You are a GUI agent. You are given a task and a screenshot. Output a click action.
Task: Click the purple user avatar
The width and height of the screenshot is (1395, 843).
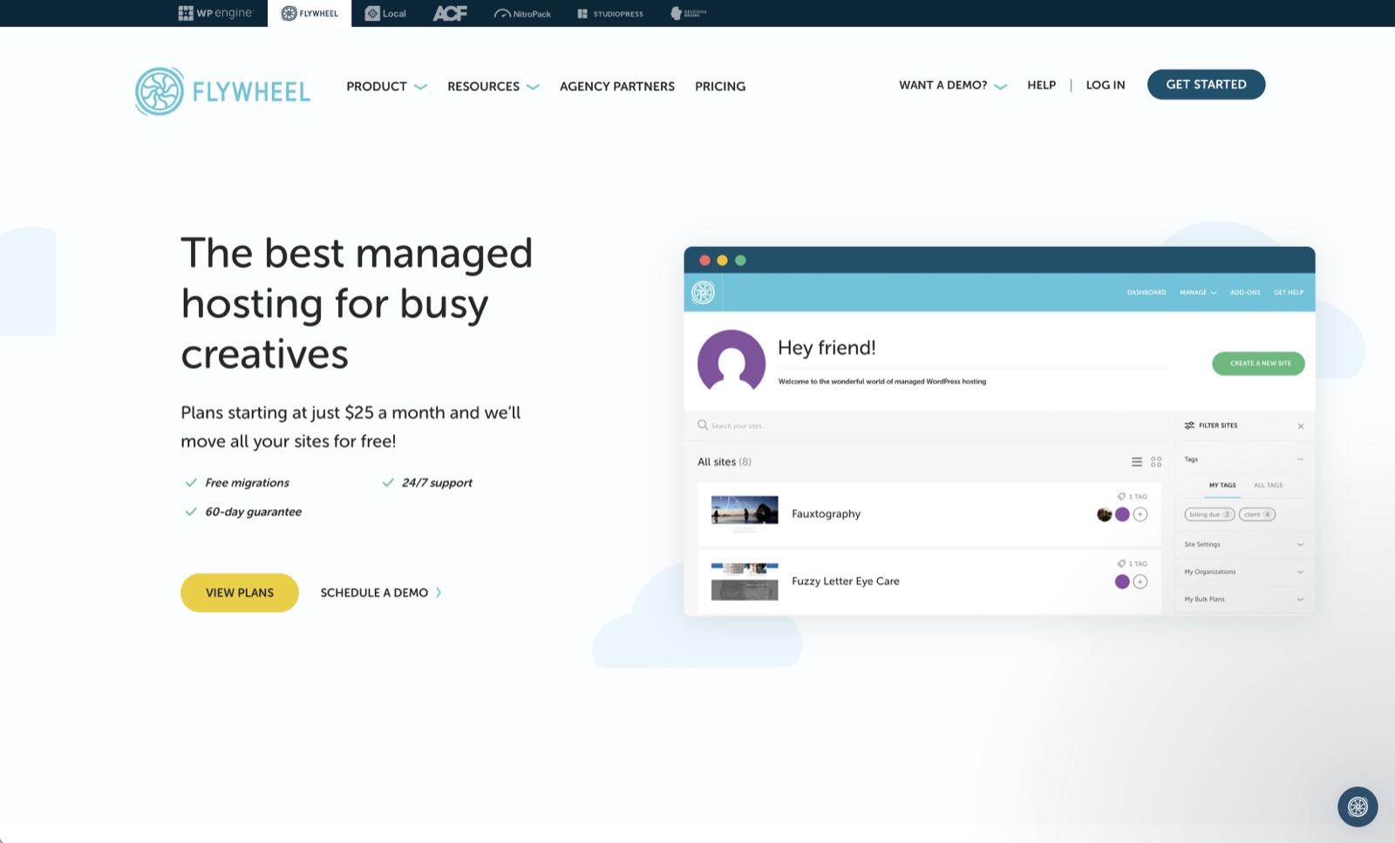[731, 362]
